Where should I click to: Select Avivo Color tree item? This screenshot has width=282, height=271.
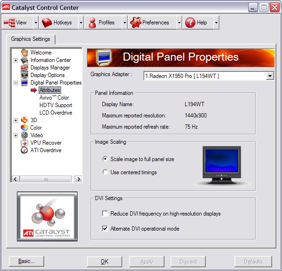tap(54, 98)
